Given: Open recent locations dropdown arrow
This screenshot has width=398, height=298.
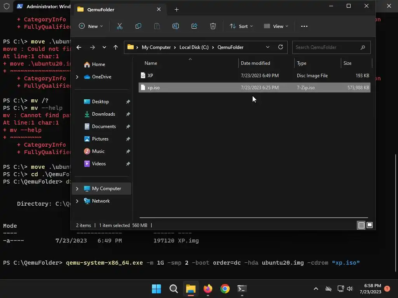Looking at the screenshot, I should pyautogui.click(x=104, y=47).
